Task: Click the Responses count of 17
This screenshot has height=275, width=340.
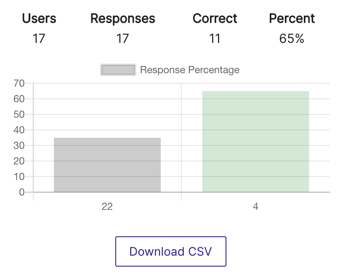Action: click(x=122, y=39)
